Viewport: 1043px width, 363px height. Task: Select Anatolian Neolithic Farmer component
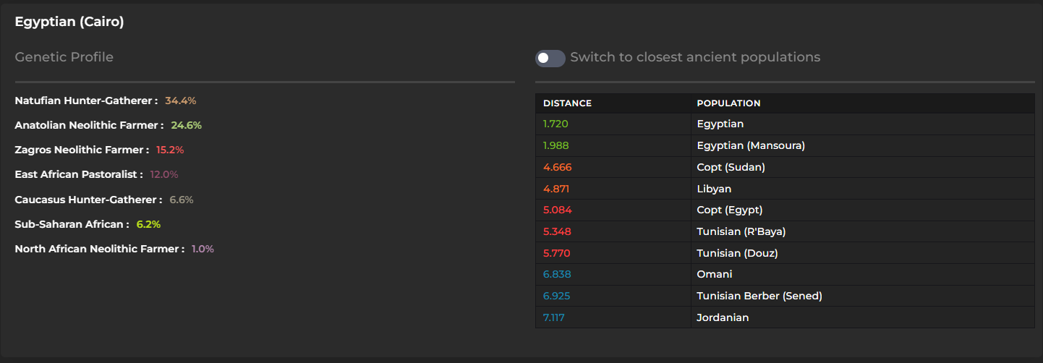coord(89,125)
